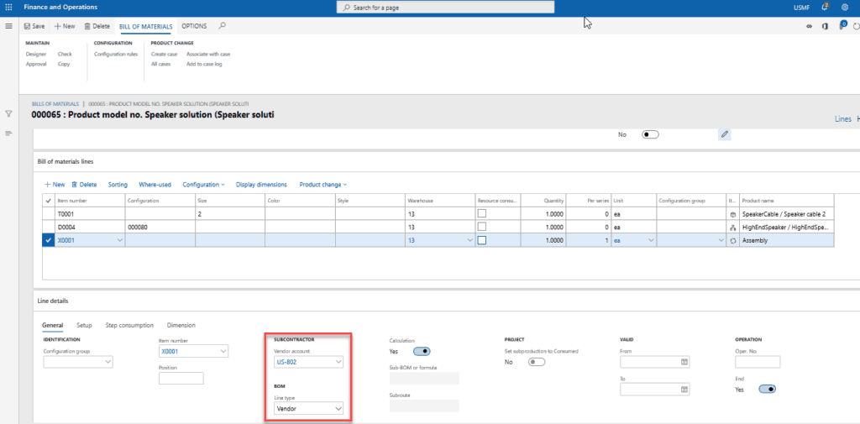The height and width of the screenshot is (424, 860).
Task: Open the Step consumption tab
Action: 129,325
